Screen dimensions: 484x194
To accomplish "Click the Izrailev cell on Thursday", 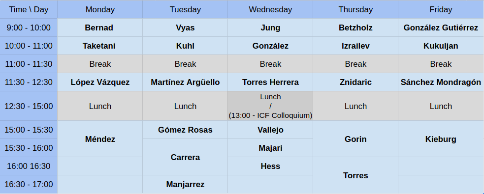I will (x=355, y=46).
